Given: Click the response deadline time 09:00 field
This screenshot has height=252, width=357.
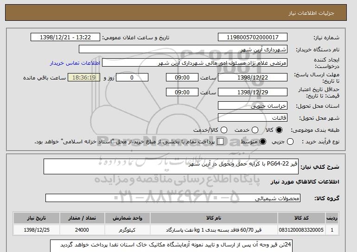Looking at the screenshot, I should point(182,77).
